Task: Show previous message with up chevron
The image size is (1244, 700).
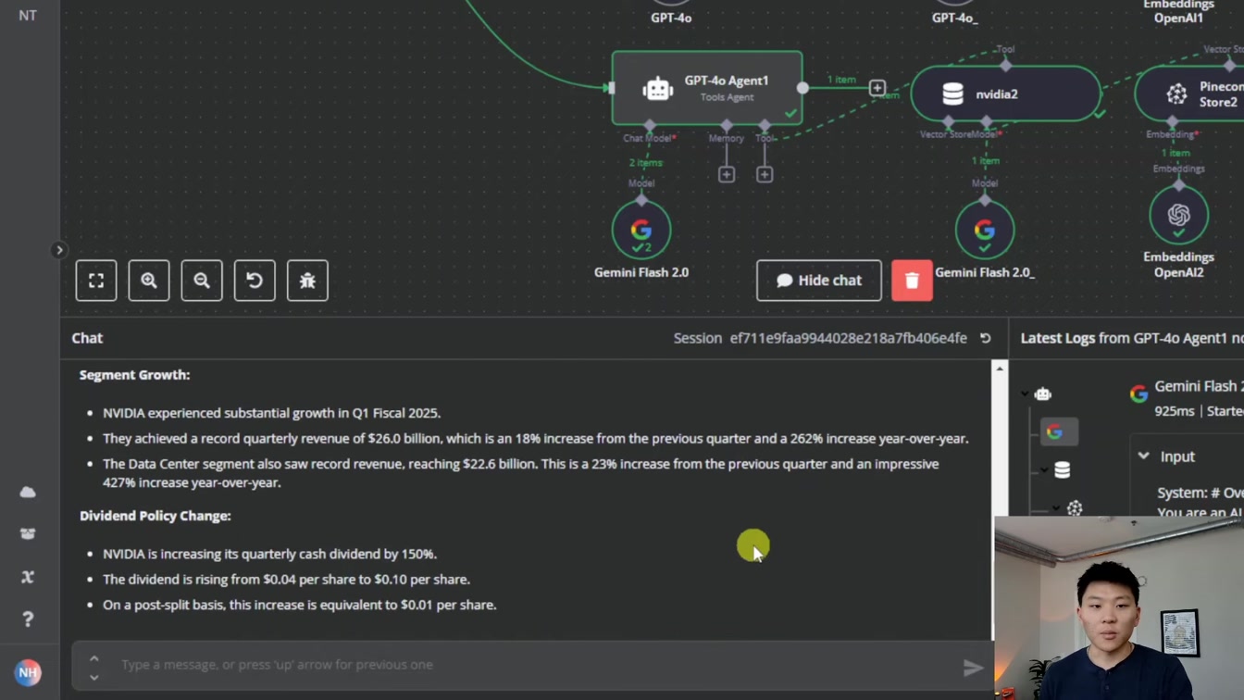Action: (93, 658)
